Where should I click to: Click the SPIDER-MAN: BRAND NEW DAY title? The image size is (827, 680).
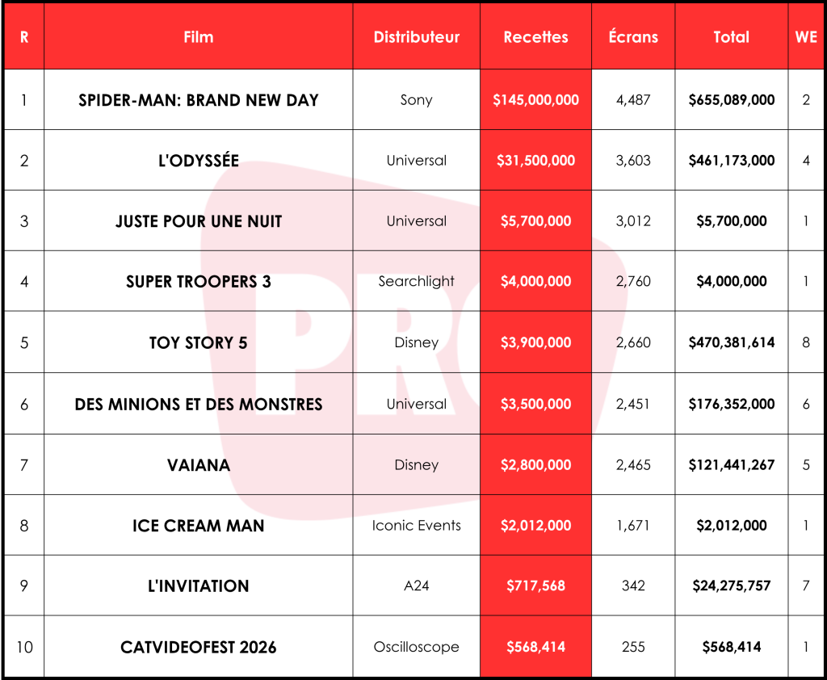199,100
